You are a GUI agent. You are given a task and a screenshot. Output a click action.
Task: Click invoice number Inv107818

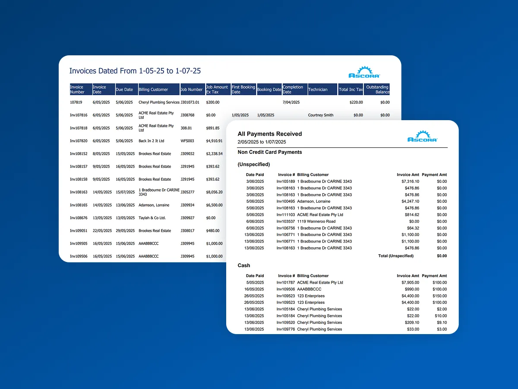click(x=79, y=128)
